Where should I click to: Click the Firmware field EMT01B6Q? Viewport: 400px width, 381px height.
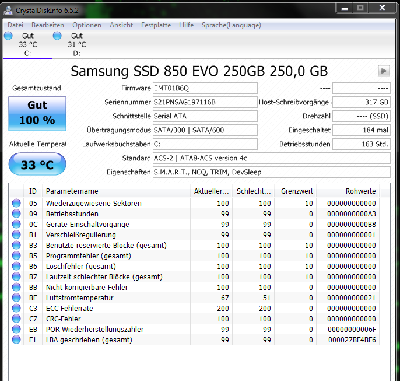coord(205,88)
